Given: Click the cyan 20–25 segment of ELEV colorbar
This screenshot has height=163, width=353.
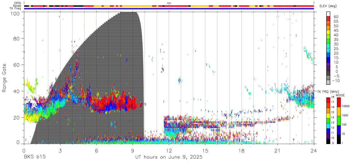Looking at the screenshot, I should [328, 51].
